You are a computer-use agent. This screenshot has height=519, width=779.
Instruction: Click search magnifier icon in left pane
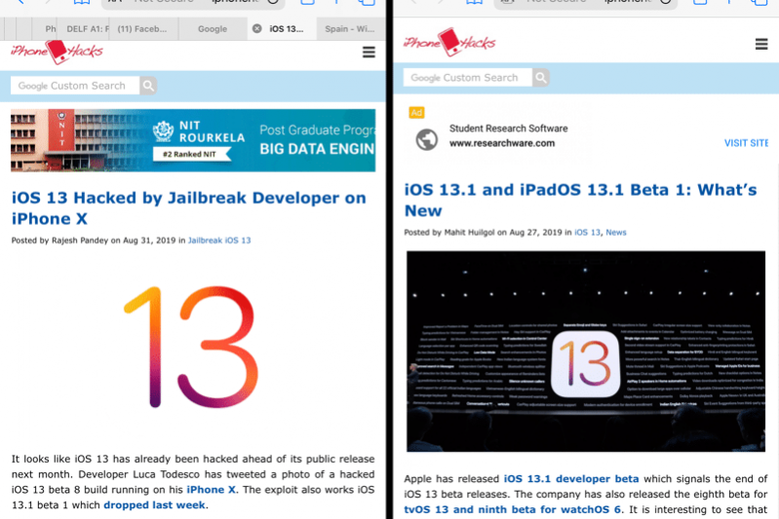(148, 86)
